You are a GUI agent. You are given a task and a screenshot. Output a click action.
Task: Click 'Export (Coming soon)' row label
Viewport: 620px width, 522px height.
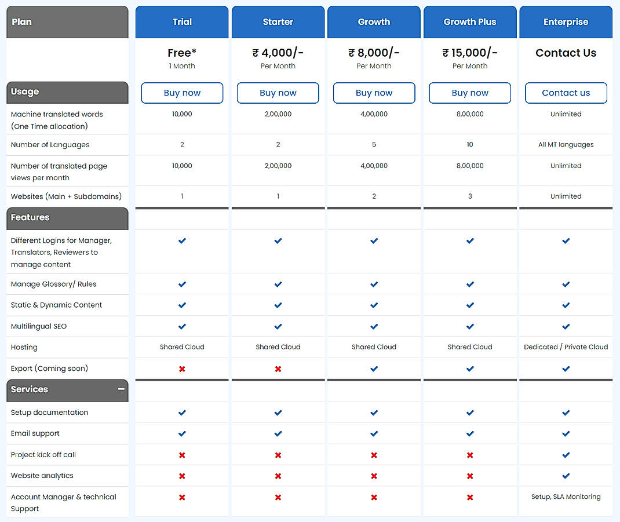click(x=49, y=368)
